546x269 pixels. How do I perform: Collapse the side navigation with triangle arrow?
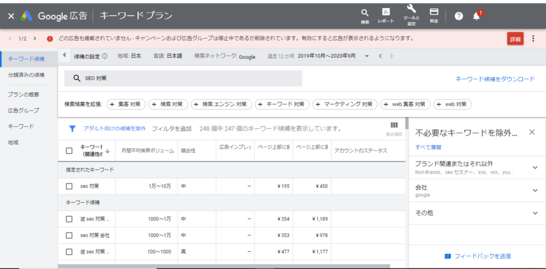pyautogui.click(x=64, y=55)
